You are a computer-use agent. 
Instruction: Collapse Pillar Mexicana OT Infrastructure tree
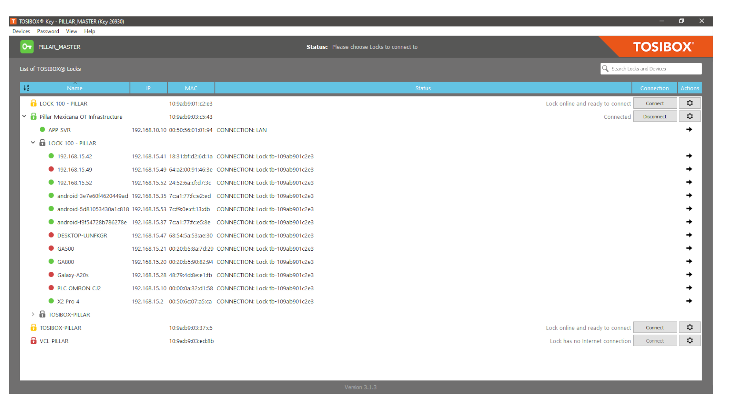(x=24, y=116)
